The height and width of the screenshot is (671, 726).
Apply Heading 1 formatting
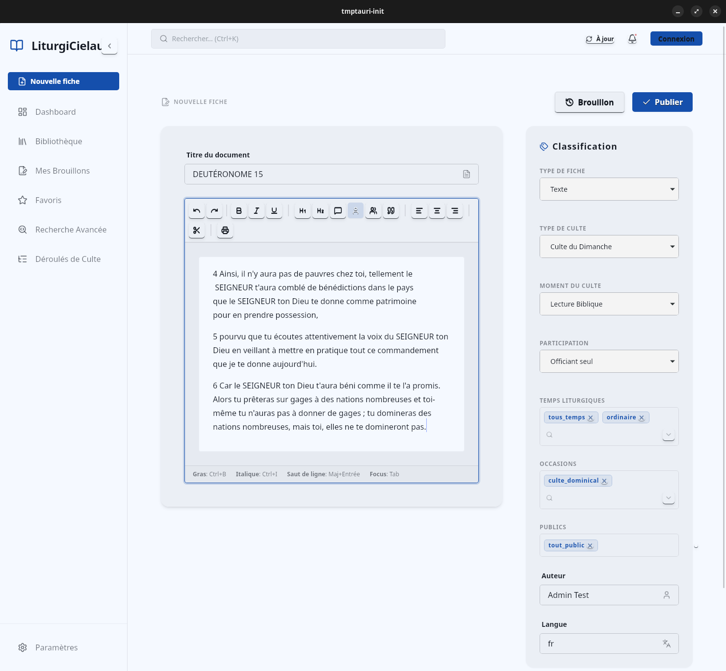click(303, 211)
